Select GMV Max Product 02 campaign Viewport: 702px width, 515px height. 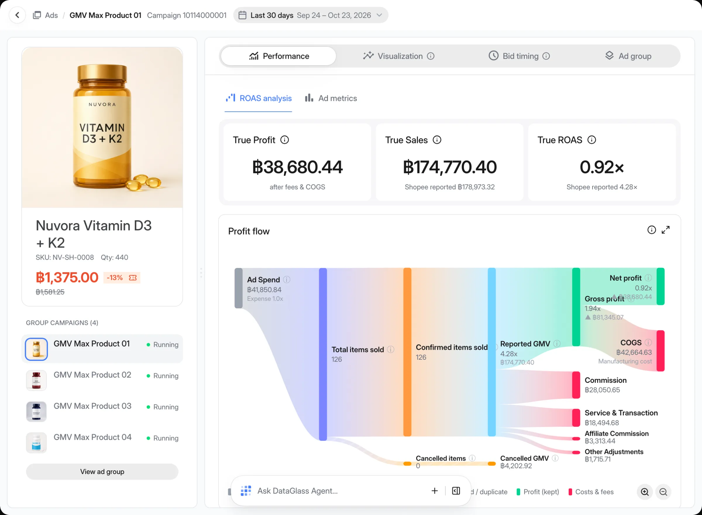click(102, 380)
